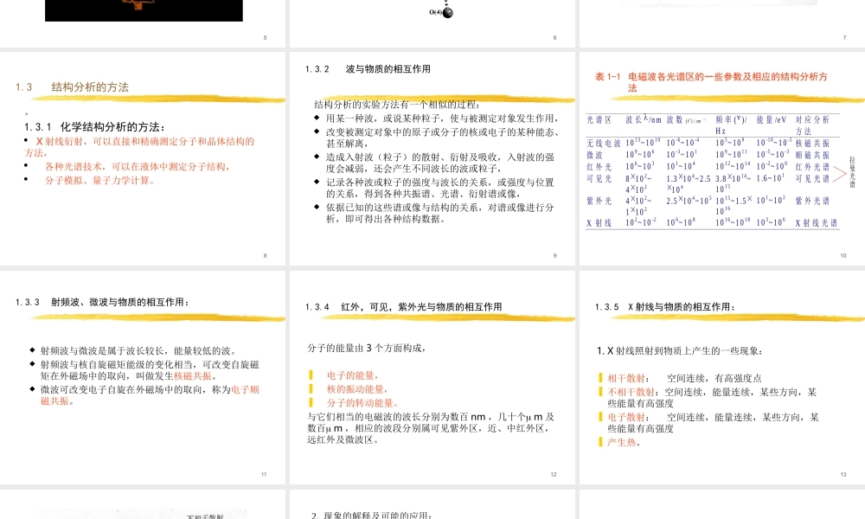Viewport: 865px width, 519px height.
Task: Click the bullet starting '造成入射波（粒子）的散射'
Action: click(440, 163)
